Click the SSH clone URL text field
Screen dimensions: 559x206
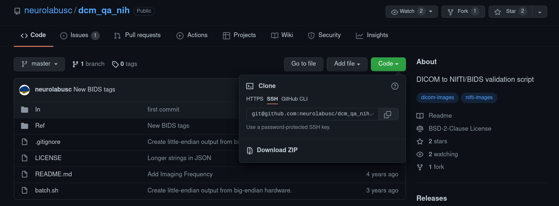click(313, 114)
